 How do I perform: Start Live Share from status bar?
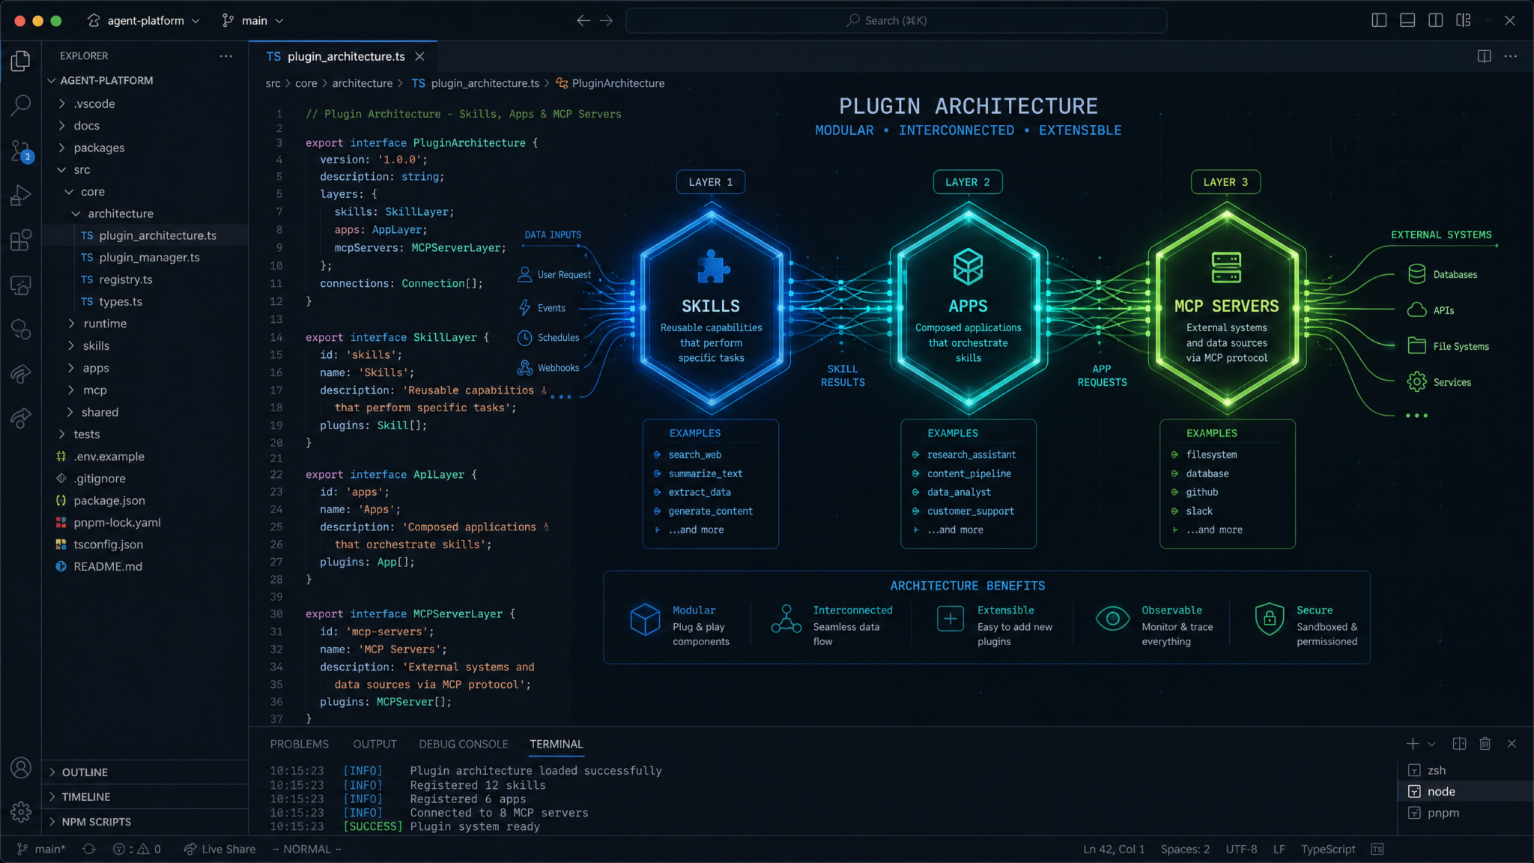pyautogui.click(x=219, y=849)
